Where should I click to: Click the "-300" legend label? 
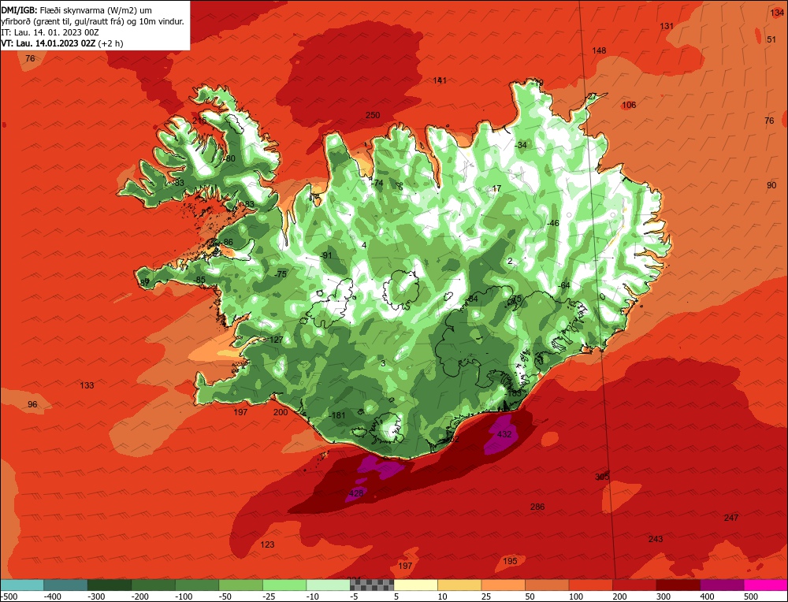(x=96, y=596)
